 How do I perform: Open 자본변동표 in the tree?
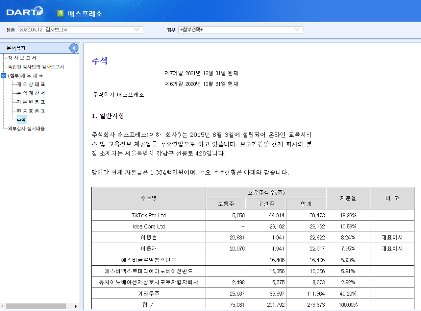coord(31,102)
